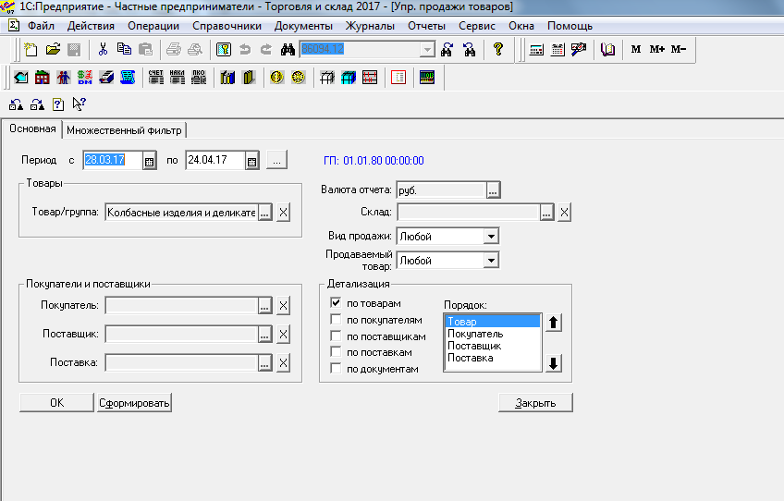Click the 'Закрыть' button
Image resolution: width=784 pixels, height=501 pixels.
coord(535,403)
